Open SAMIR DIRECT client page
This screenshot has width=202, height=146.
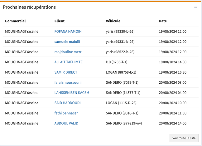coord(65,72)
